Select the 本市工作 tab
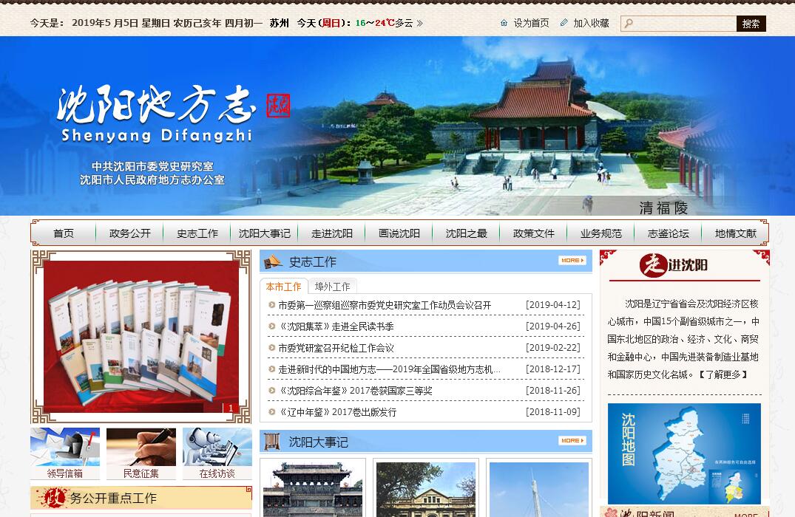Screen dimensions: 795x517 tap(283, 287)
